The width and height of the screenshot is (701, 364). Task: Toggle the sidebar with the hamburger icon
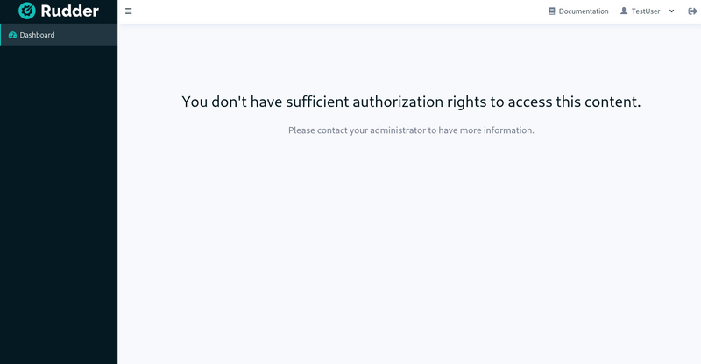click(128, 11)
